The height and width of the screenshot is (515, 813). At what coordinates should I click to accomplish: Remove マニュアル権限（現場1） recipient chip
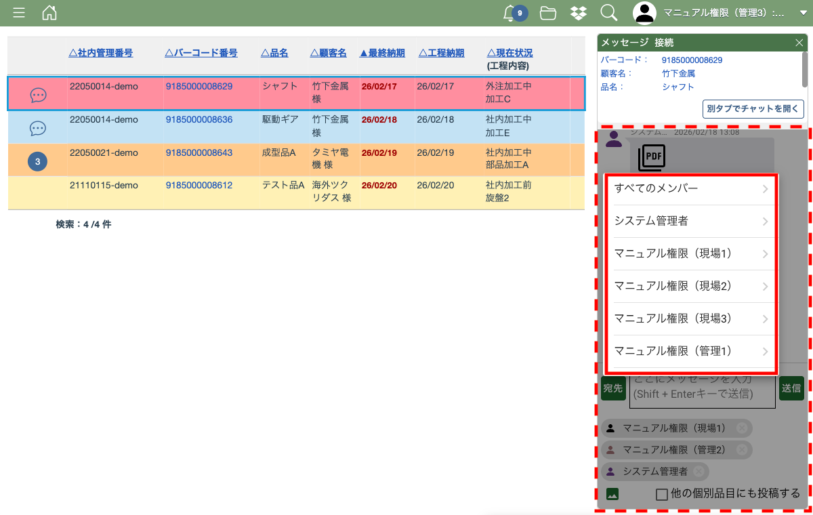(742, 428)
